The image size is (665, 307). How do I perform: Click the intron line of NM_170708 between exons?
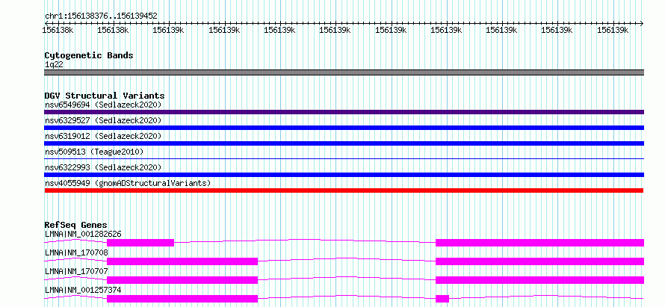pos(347,258)
